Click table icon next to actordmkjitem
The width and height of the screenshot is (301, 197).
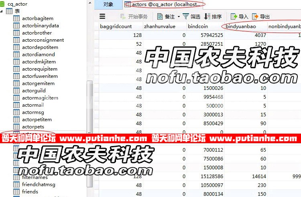(x=16, y=62)
